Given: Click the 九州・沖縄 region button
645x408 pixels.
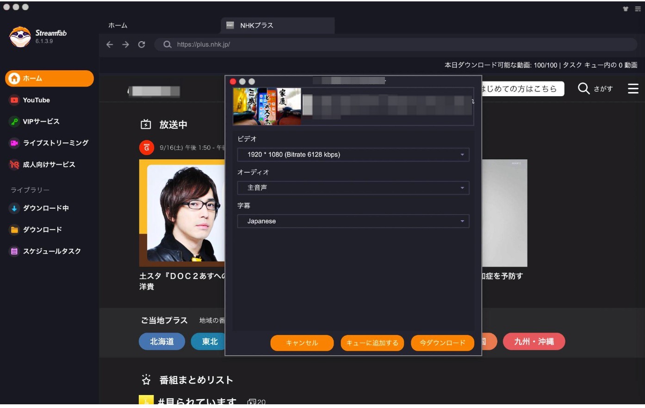Looking at the screenshot, I should [x=534, y=341].
